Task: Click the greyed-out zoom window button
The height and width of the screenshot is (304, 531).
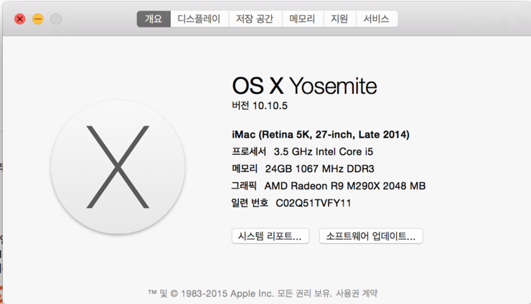Action: (x=56, y=19)
